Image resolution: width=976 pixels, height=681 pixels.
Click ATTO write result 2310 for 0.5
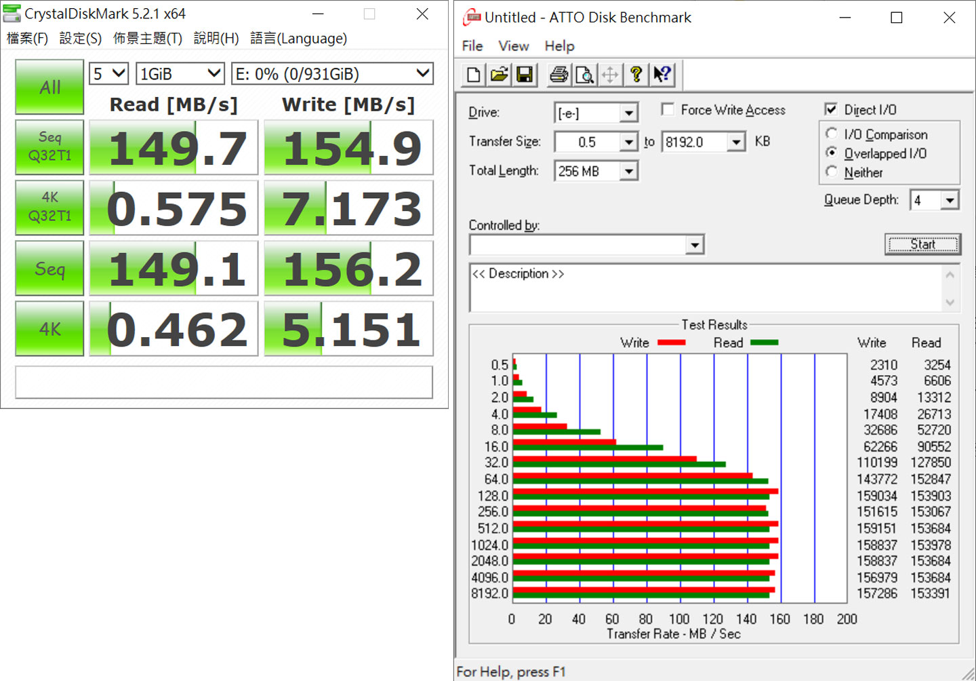884,365
